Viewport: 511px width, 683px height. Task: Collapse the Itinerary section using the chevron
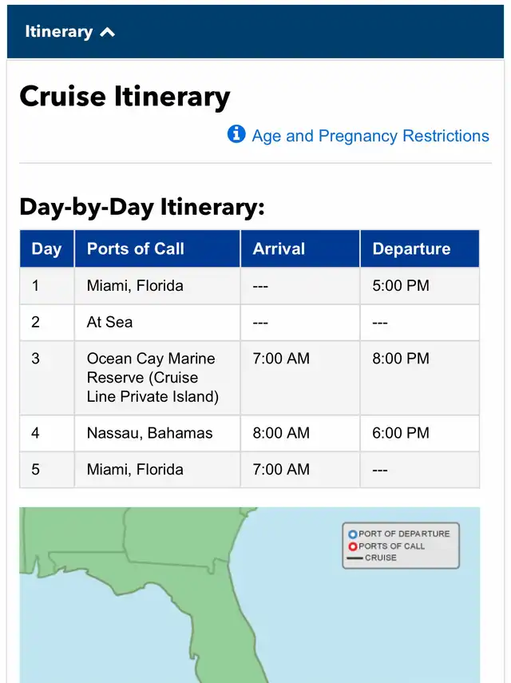(x=108, y=33)
